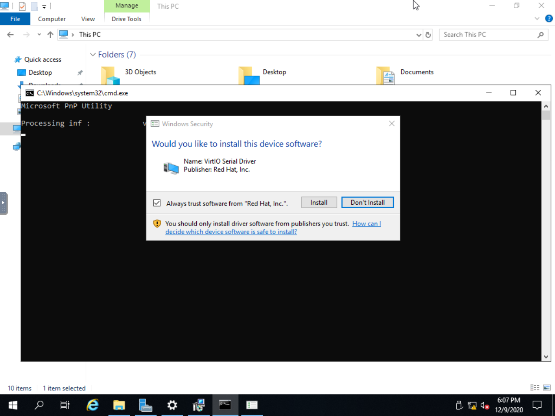555x416 pixels.
Task: Go up one folder level
Action: [50, 35]
